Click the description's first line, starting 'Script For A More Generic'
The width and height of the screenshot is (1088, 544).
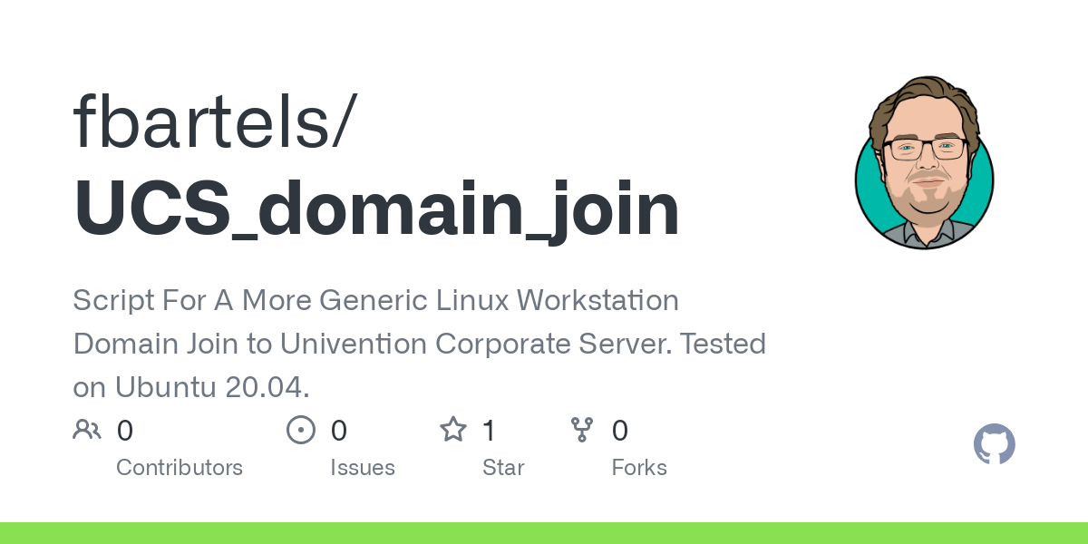375,300
